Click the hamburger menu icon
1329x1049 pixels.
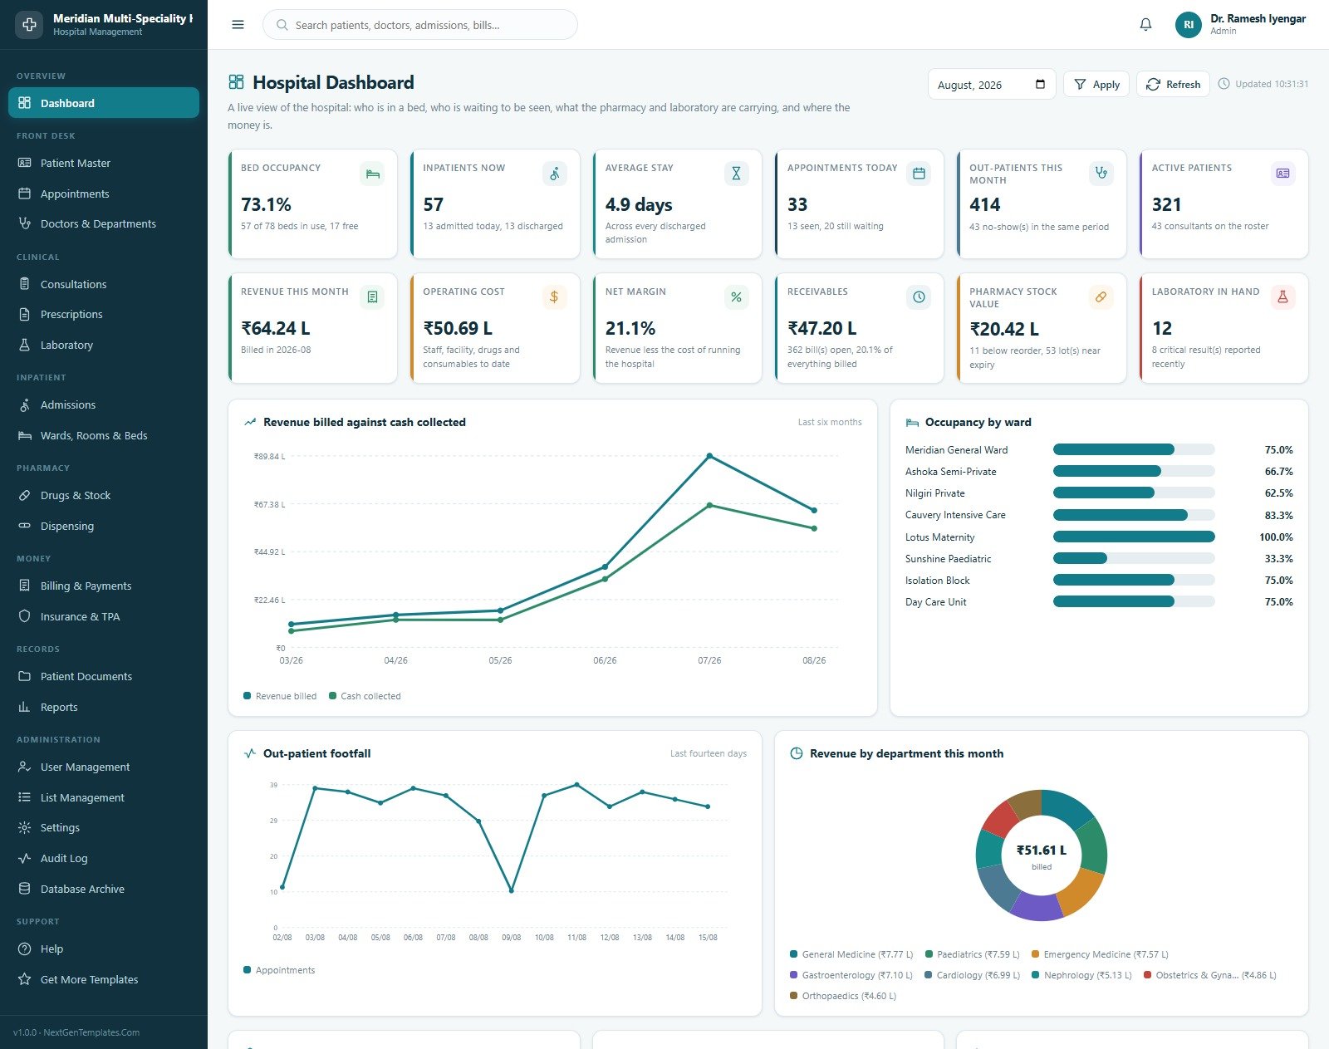pyautogui.click(x=238, y=25)
